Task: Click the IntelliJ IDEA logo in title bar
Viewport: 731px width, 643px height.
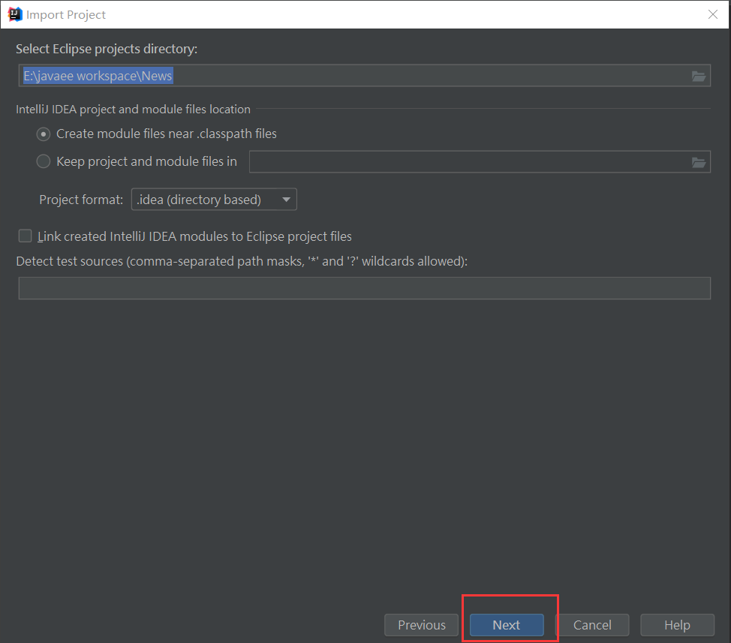Action: tap(15, 14)
